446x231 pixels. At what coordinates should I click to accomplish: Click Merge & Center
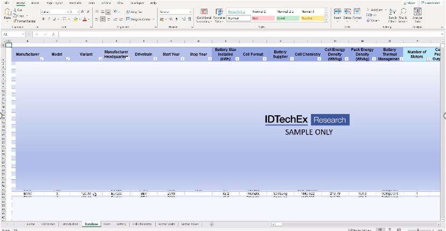coord(140,19)
